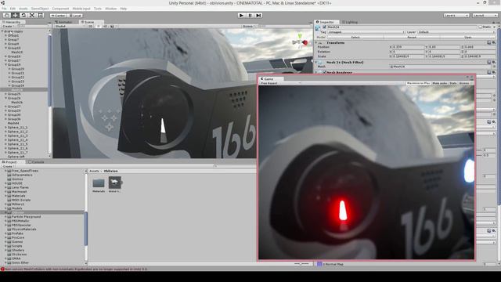This screenshot has height=282, width=501.
Task: Select Mesh10 in the Hierarchy
Action: click(x=17, y=52)
